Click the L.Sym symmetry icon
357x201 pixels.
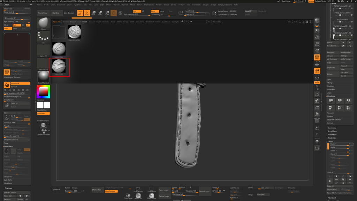[x=317, y=78]
